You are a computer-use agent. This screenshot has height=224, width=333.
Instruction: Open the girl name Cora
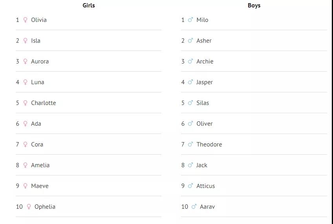click(x=37, y=145)
